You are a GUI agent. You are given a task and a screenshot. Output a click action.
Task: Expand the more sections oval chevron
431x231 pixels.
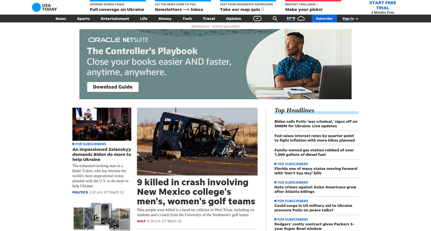[257, 19]
